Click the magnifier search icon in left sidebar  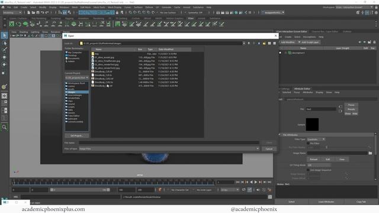pos(4,127)
